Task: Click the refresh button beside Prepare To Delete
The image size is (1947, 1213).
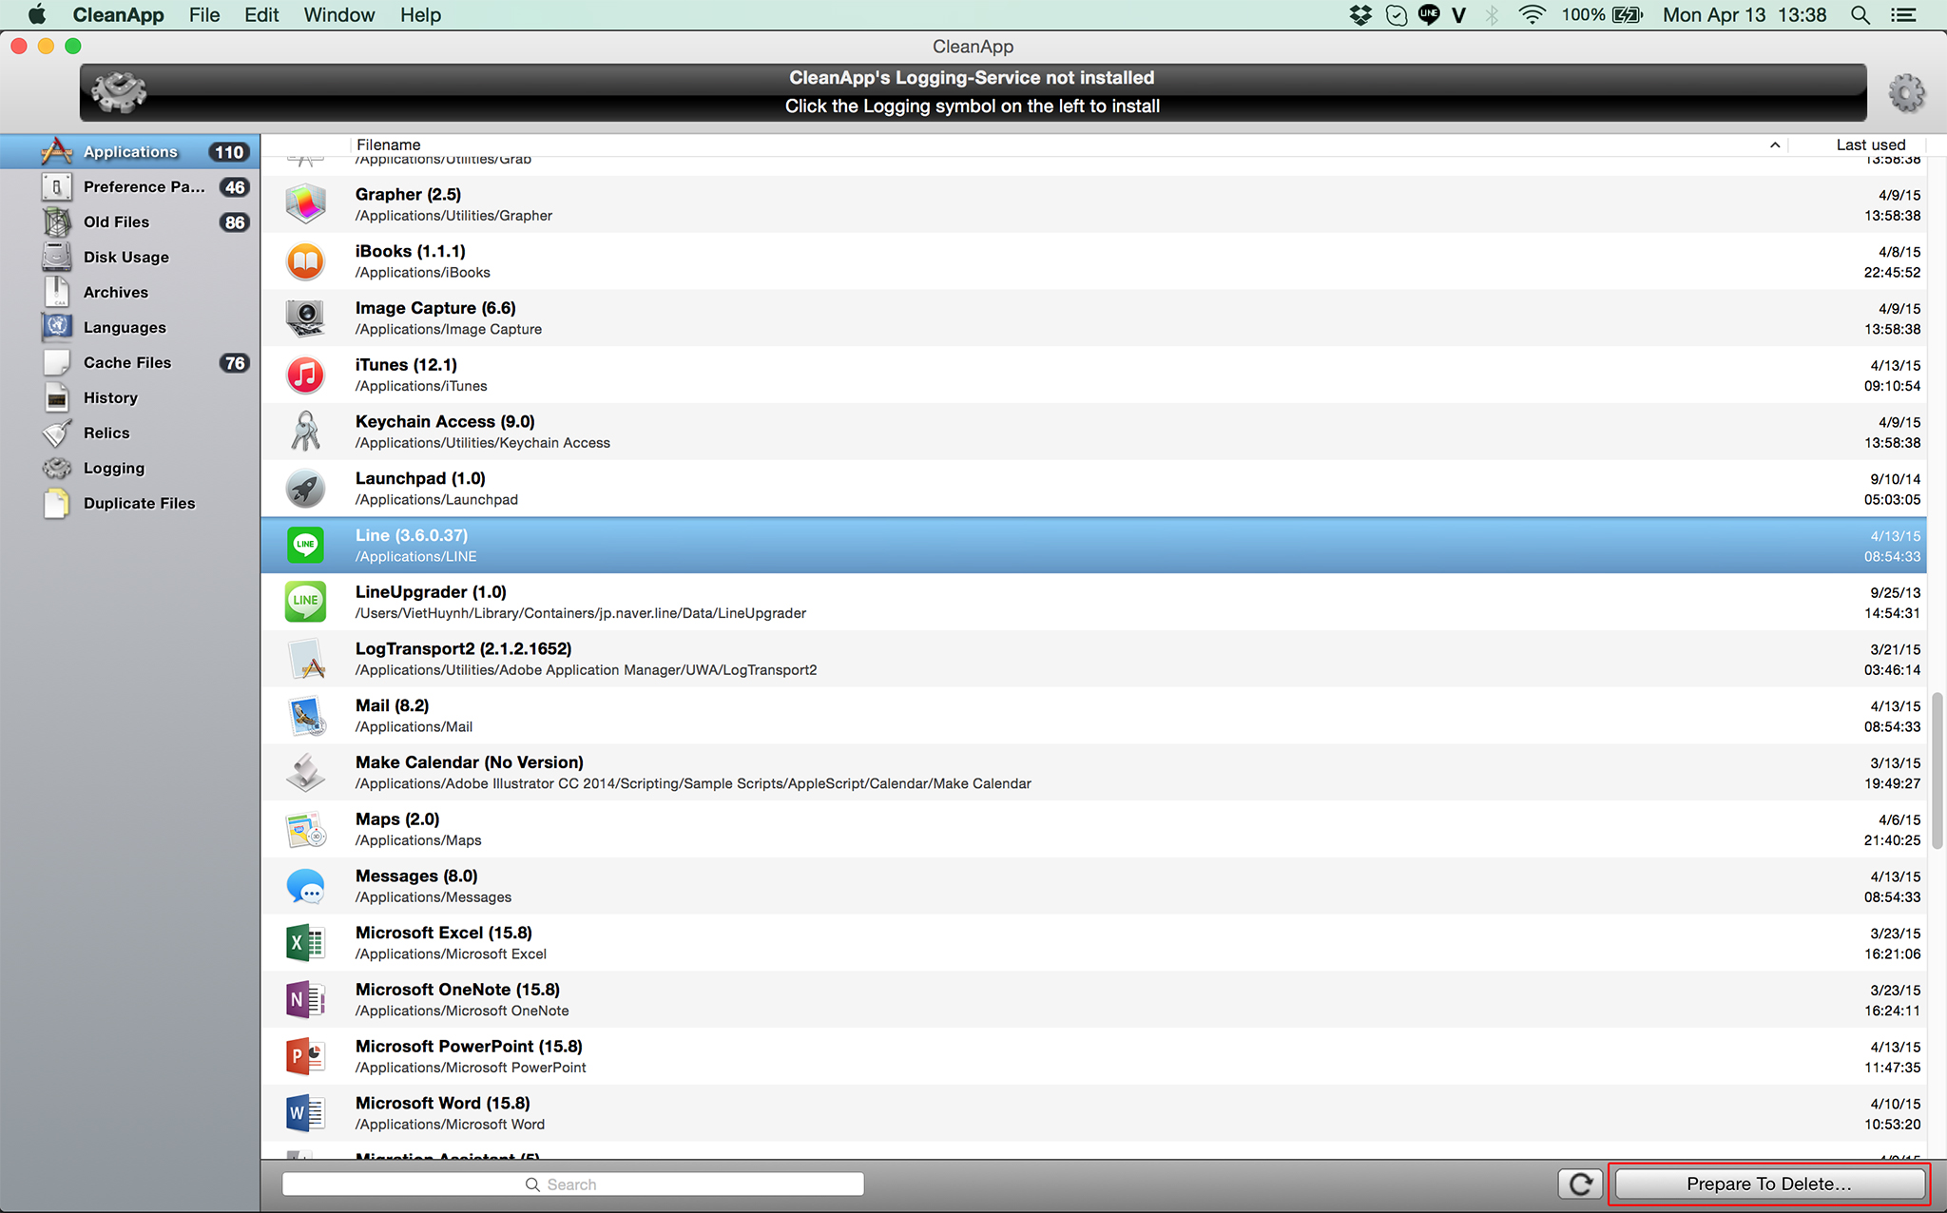Action: [1581, 1184]
